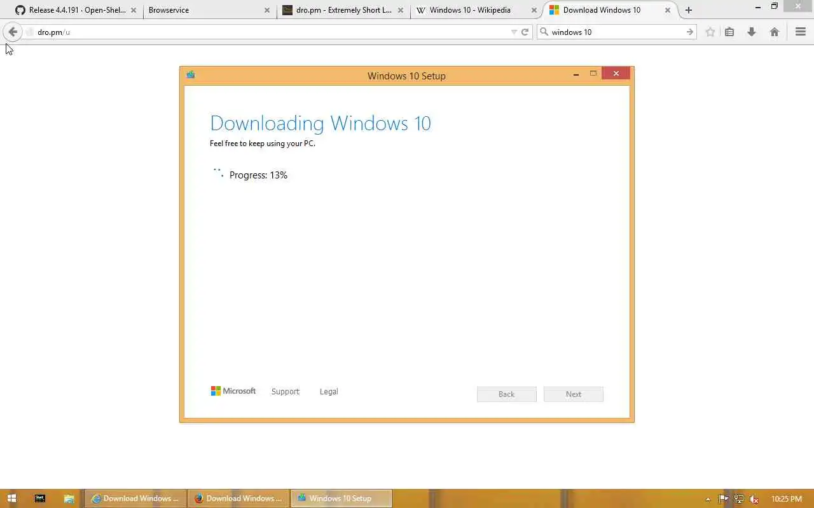The width and height of the screenshot is (814, 508).
Task: Switch to Windows 10 Setup taskbar item
Action: click(x=341, y=498)
